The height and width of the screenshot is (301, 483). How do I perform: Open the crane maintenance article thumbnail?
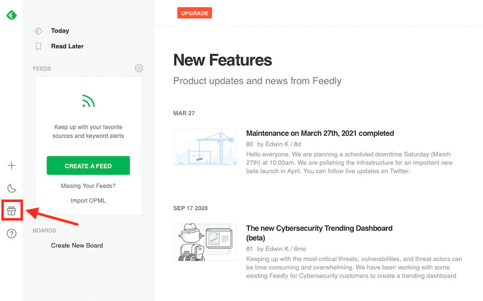205,147
